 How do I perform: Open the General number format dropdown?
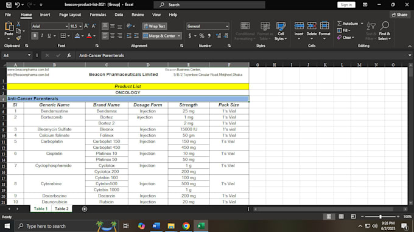coord(227,26)
